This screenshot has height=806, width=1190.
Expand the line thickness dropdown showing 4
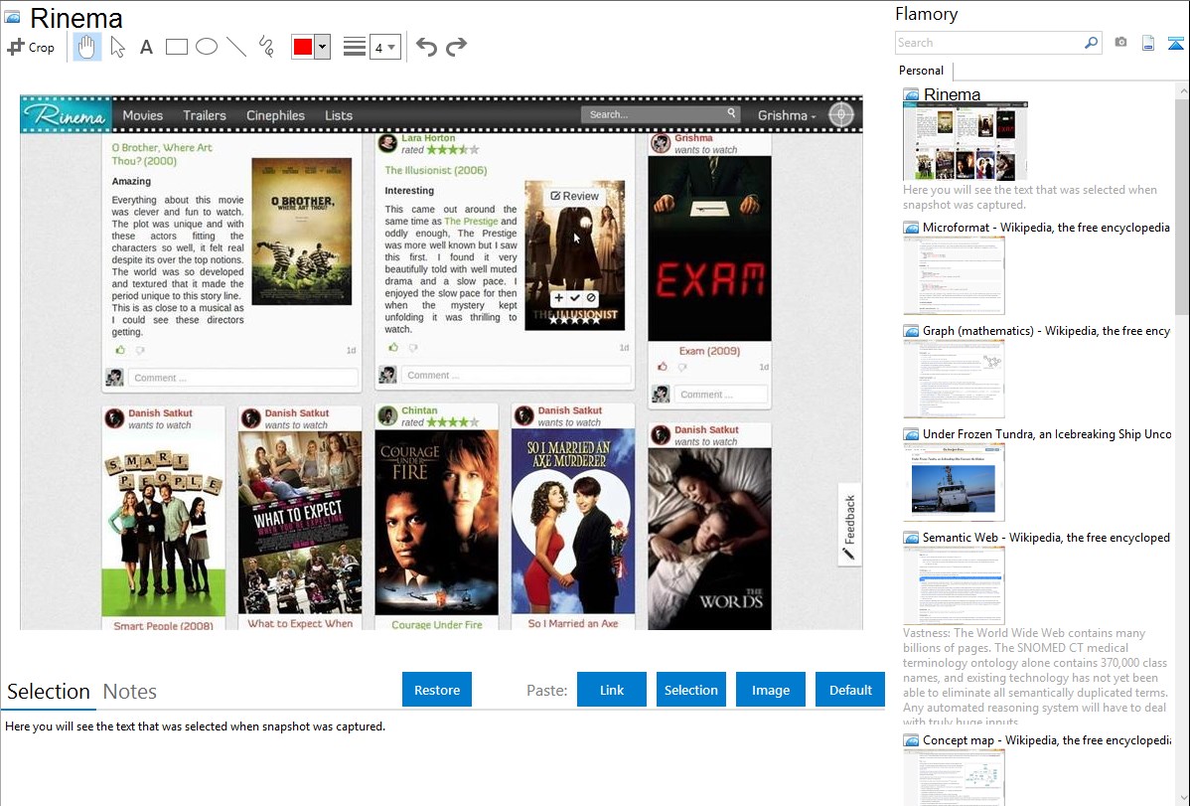point(384,48)
